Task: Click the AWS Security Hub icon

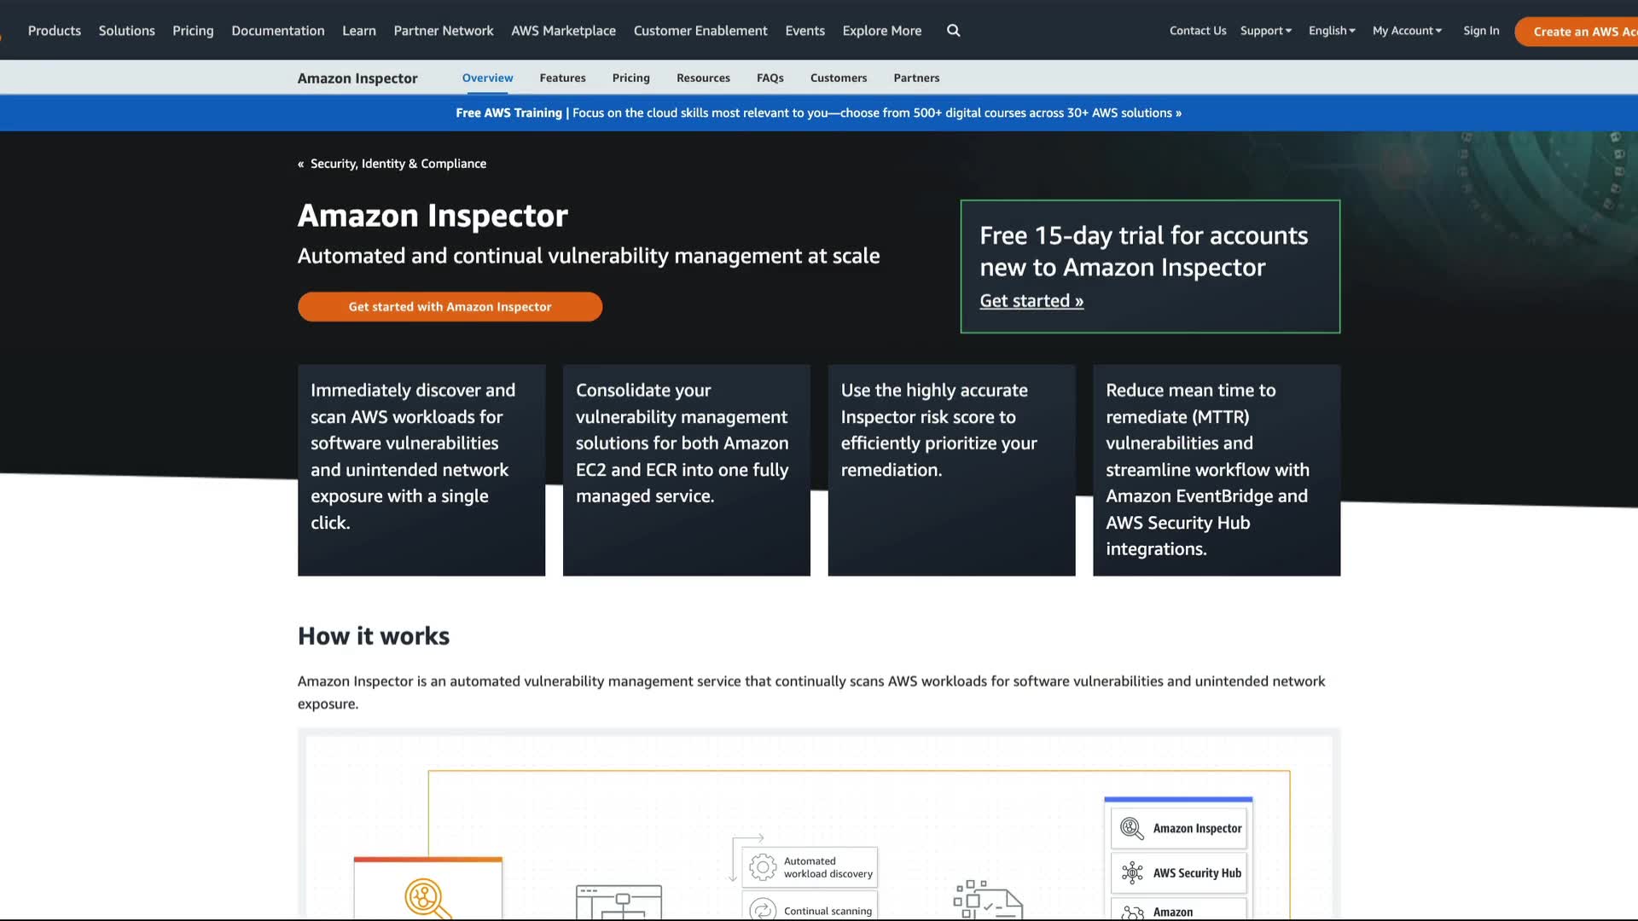Action: click(x=1132, y=872)
